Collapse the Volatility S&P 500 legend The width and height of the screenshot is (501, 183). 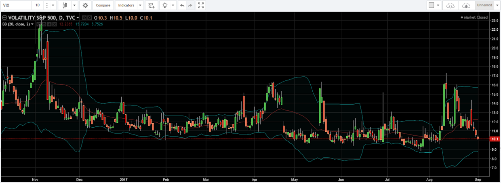click(x=4, y=18)
